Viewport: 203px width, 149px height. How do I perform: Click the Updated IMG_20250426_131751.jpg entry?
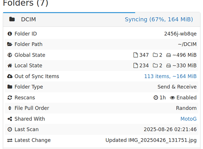click(151, 140)
